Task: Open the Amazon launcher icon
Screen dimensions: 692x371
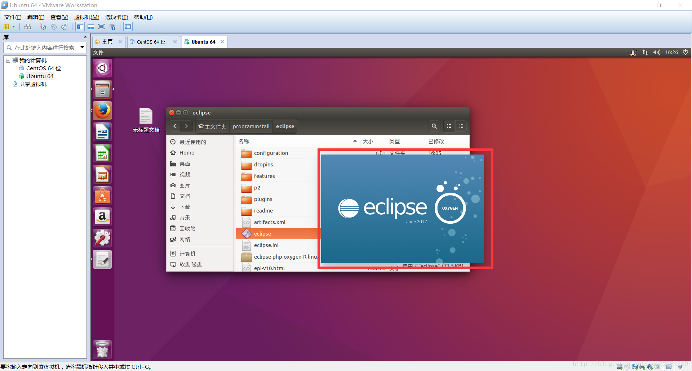Action: point(102,217)
